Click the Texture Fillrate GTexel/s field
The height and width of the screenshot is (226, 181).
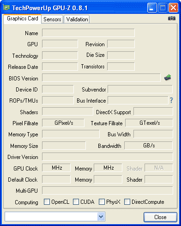point(149,123)
